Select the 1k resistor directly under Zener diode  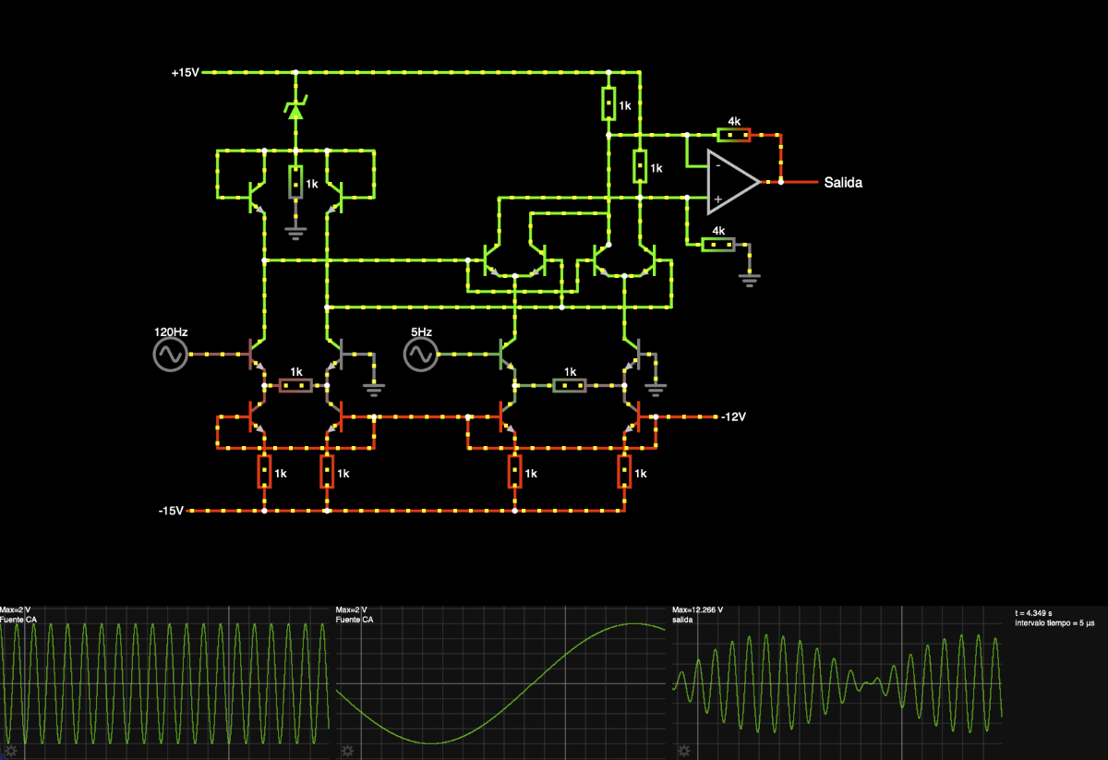coord(295,183)
